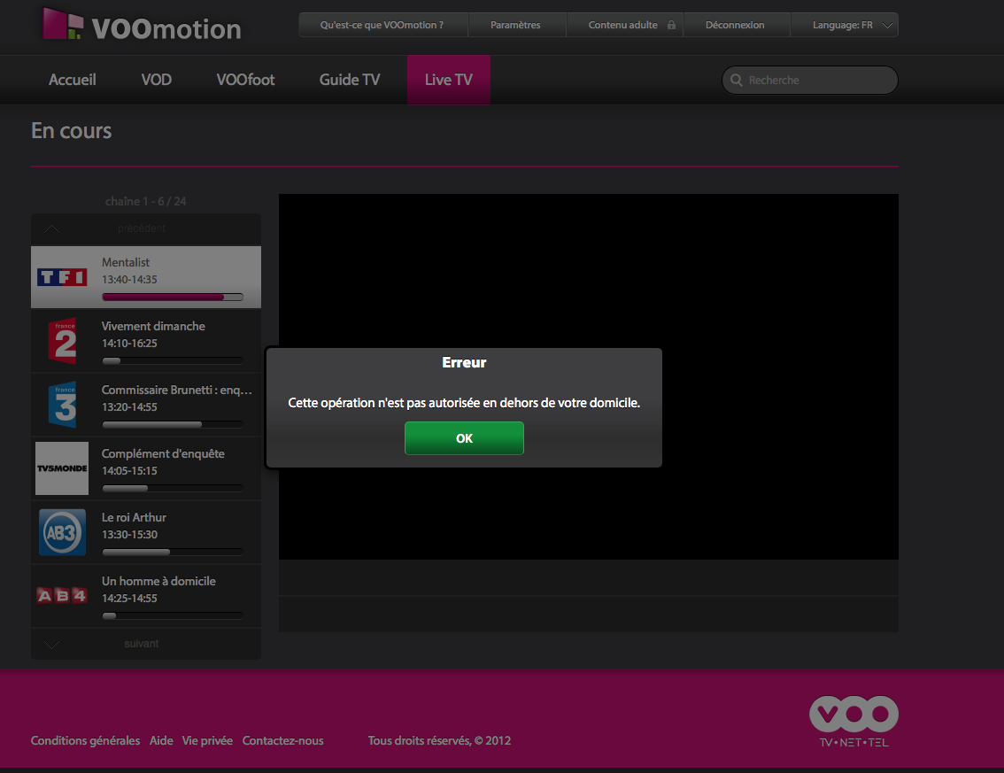The height and width of the screenshot is (773, 1004).
Task: Open the Paramètres menu item
Action: (515, 25)
